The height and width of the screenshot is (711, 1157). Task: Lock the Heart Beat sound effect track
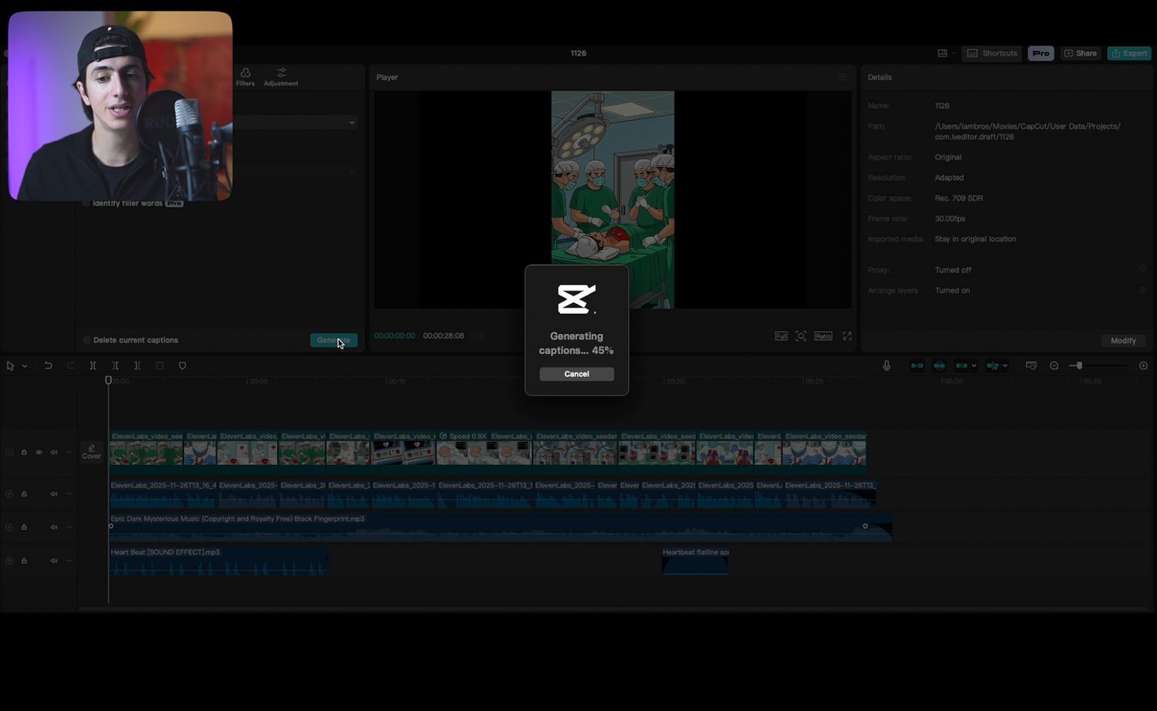[x=24, y=561]
